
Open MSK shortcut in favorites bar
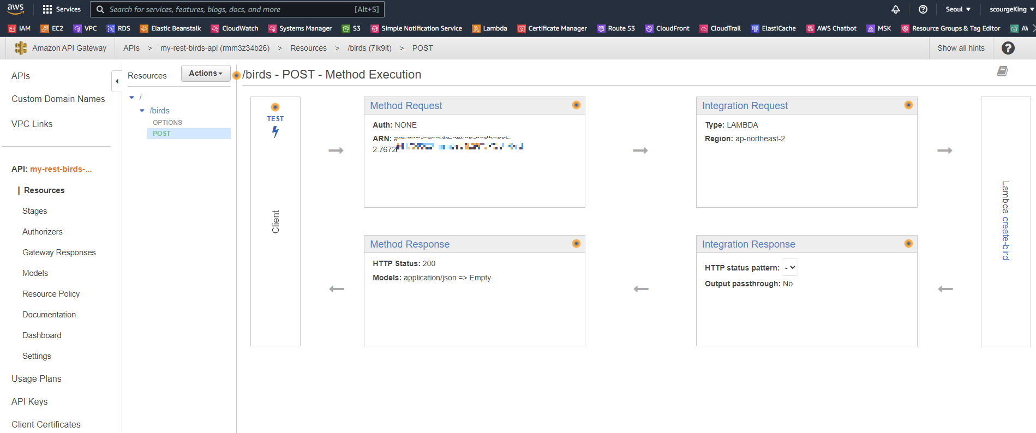(879, 28)
